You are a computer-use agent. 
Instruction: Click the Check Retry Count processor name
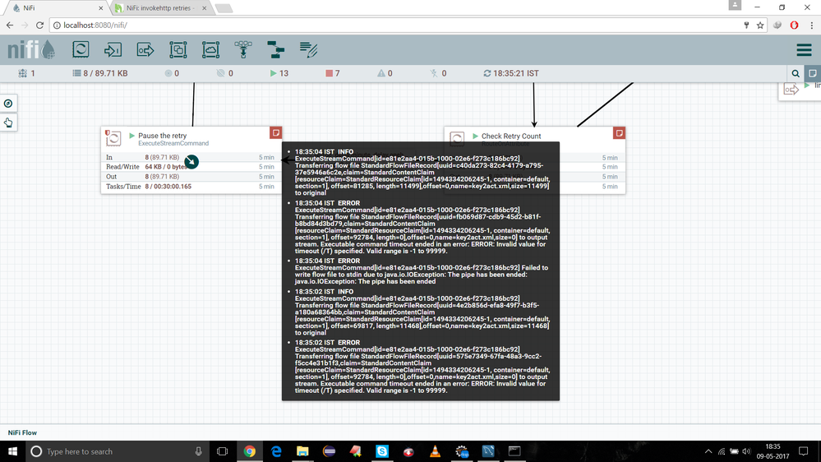(x=511, y=136)
